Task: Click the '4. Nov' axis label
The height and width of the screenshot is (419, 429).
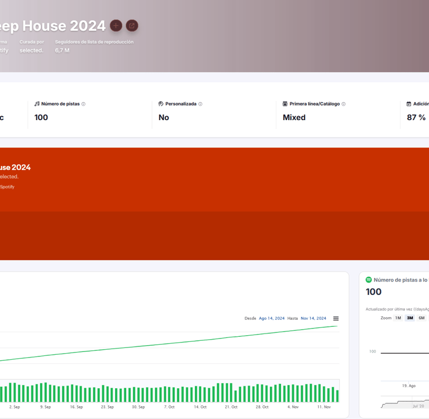Action: pyautogui.click(x=293, y=407)
